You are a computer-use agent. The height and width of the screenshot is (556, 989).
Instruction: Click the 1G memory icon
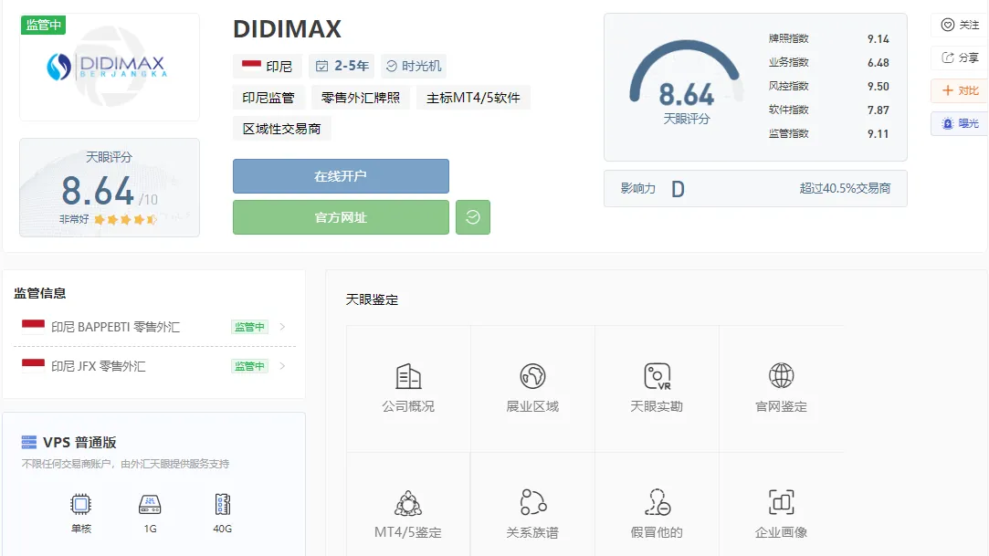[x=150, y=504]
